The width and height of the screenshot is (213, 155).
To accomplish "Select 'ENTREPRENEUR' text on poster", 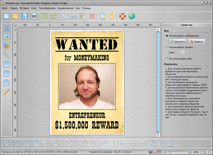I will (87, 116).
